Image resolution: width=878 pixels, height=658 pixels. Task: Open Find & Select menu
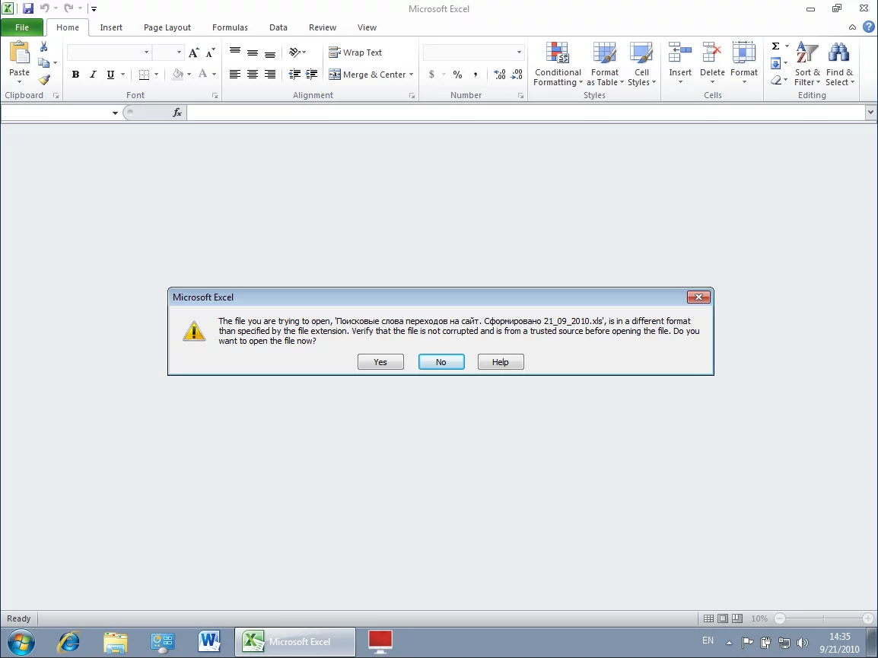tap(839, 65)
